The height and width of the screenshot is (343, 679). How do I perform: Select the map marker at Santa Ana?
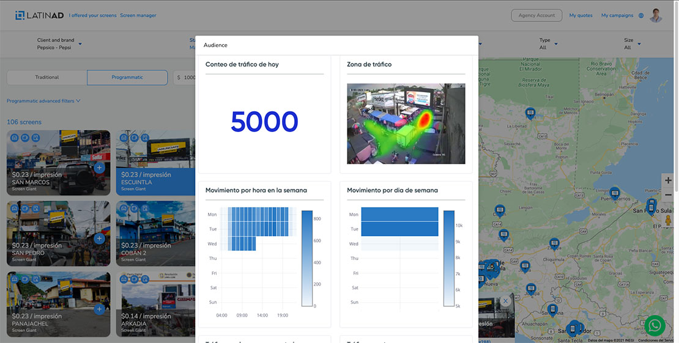click(x=552, y=309)
